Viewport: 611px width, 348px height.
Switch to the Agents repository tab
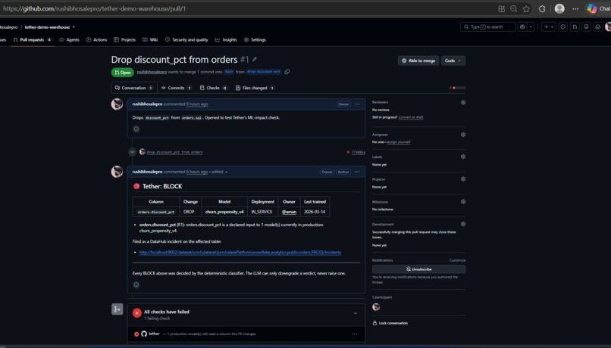tap(69, 39)
